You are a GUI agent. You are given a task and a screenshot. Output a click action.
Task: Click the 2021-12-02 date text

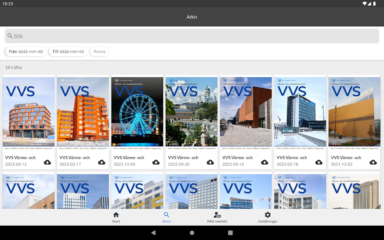[342, 164]
